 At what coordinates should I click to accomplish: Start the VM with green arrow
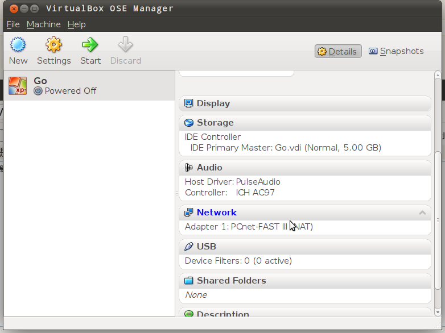[x=90, y=44]
